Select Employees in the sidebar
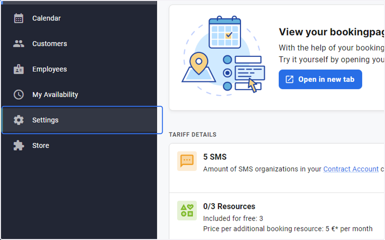The image size is (385, 240). [79, 69]
